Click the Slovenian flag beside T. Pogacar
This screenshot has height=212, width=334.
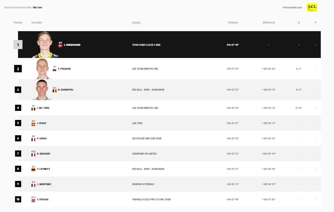[x=55, y=70]
